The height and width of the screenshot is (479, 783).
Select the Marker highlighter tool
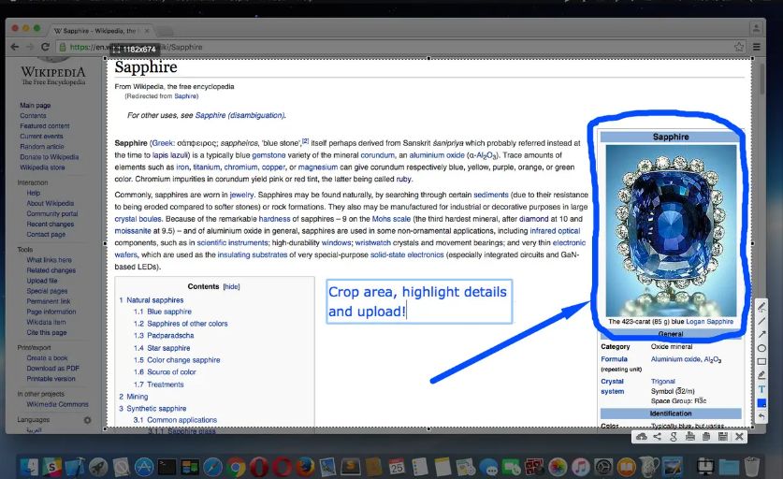[x=761, y=375]
